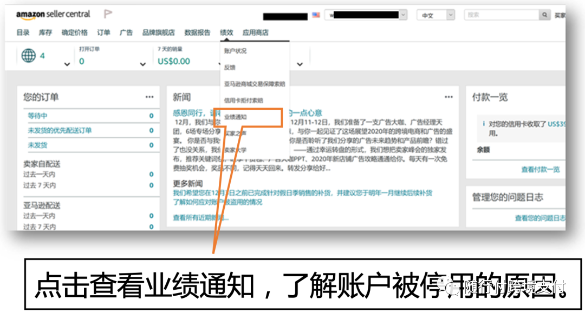Switch to the 数据报告 menu tab
585x313 pixels.
pos(198,32)
